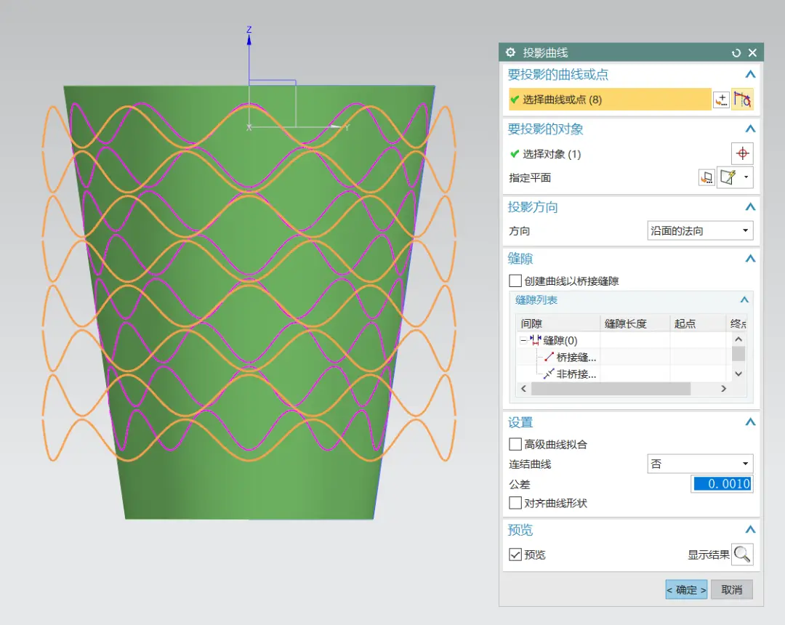Click the Z axis arrow in the viewport
This screenshot has height=625, width=785.
coord(249,39)
